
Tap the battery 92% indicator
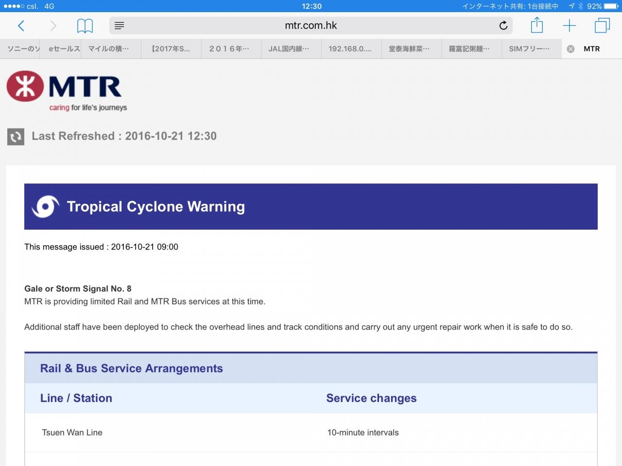(x=603, y=6)
